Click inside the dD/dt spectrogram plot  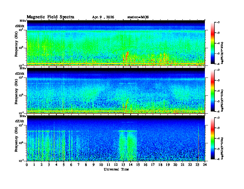click(x=116, y=90)
